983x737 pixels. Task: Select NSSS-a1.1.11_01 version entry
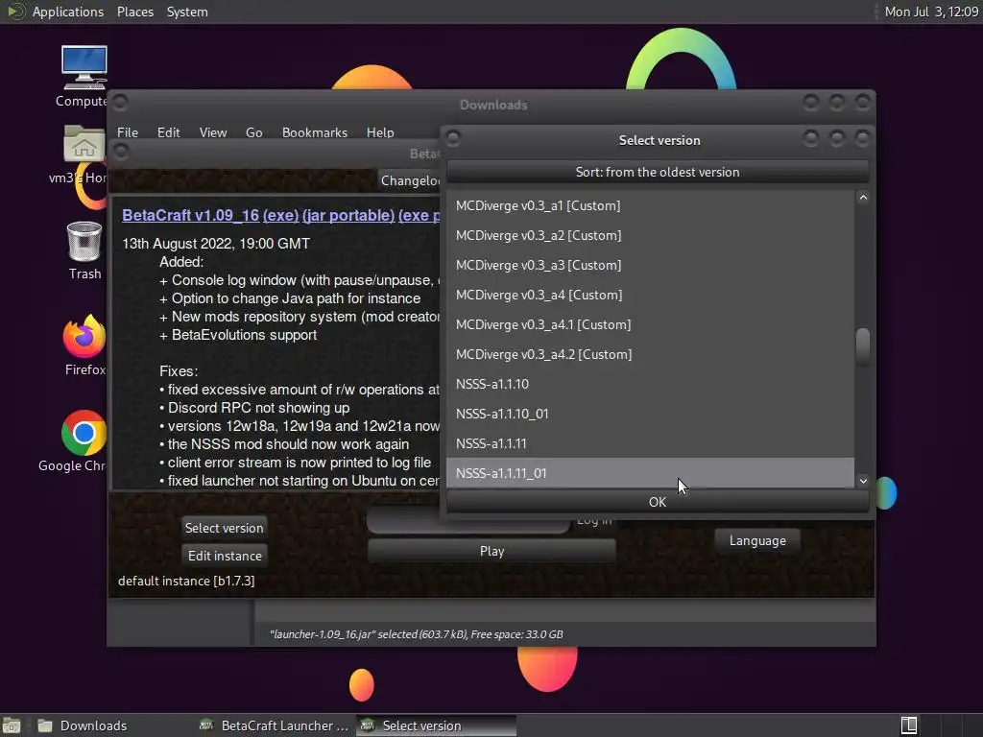650,472
